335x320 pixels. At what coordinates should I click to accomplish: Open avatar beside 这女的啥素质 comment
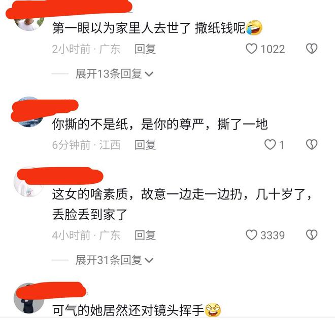tap(29, 181)
